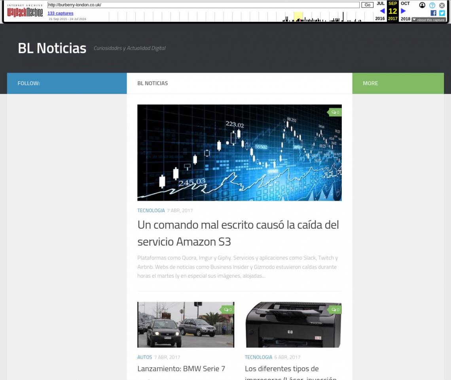Go to previous capture with the left arrow

(x=382, y=11)
